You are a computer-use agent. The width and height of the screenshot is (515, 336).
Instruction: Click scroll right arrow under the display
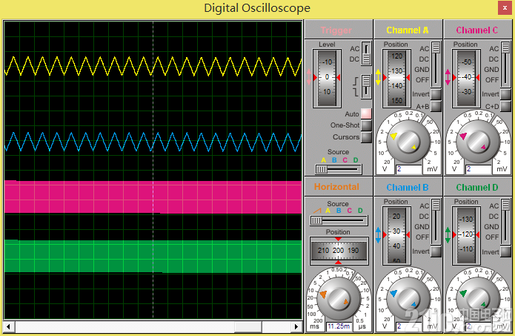(296, 327)
